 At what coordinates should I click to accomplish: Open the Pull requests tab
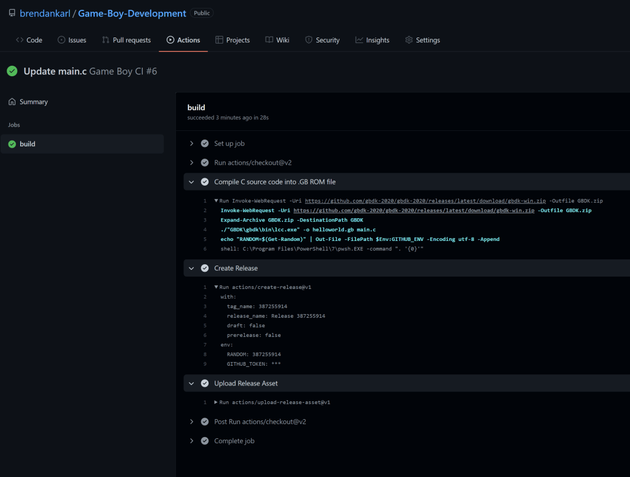(x=126, y=40)
